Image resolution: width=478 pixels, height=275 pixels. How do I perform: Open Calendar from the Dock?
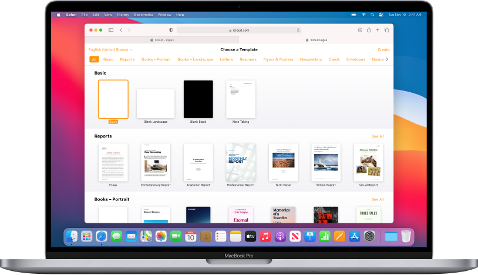pos(191,236)
